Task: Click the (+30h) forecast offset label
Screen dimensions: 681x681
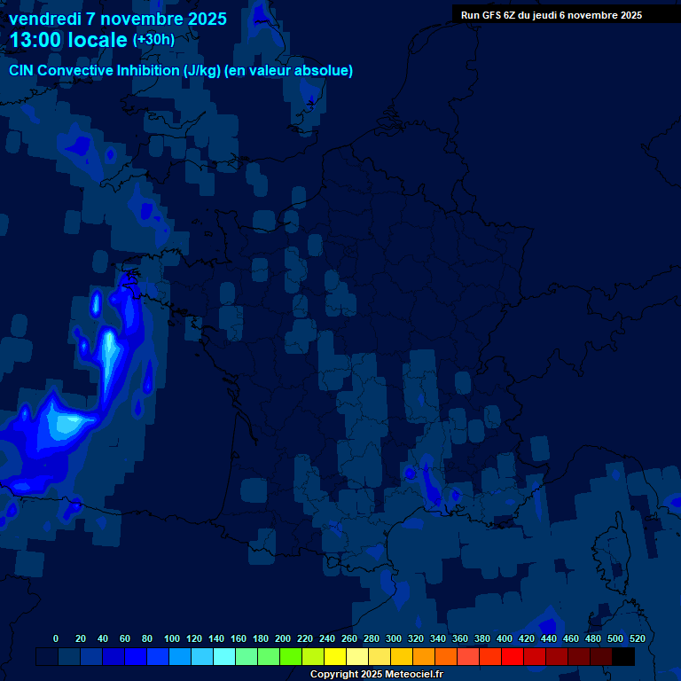Action: (x=153, y=40)
